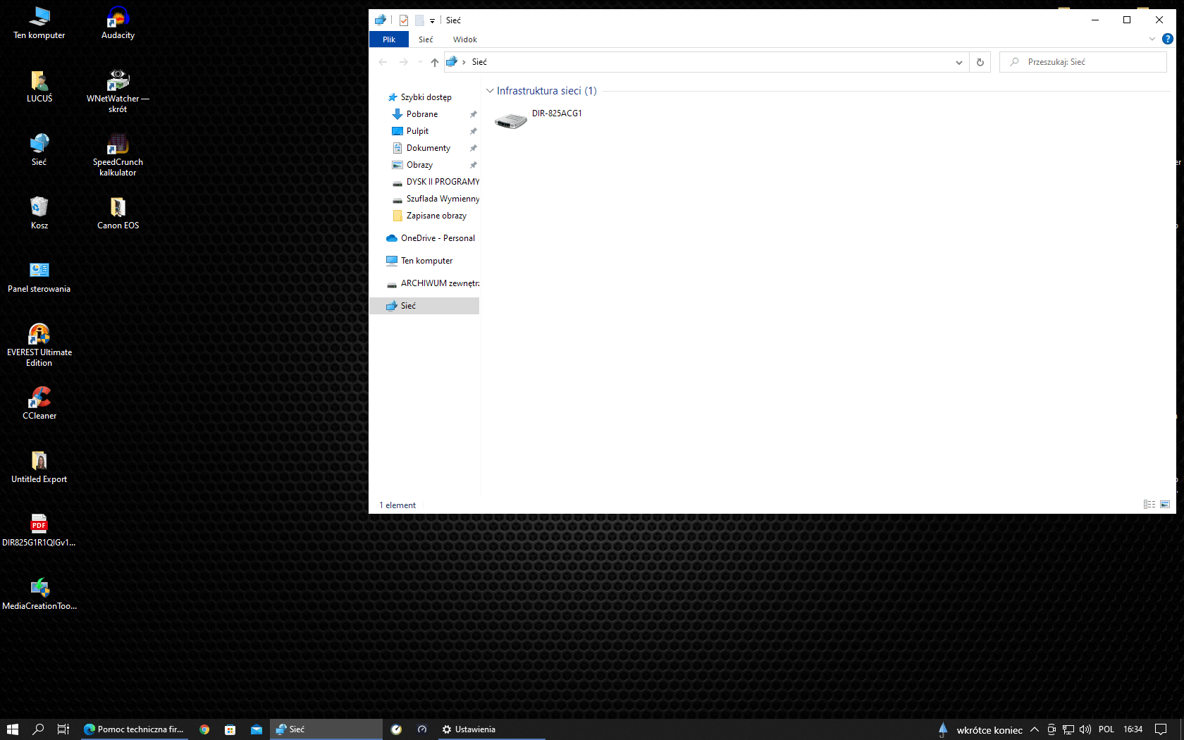Screen dimensions: 1184x740
Task: Click the Properties quick access toolbar icon
Action: pyautogui.click(x=404, y=20)
